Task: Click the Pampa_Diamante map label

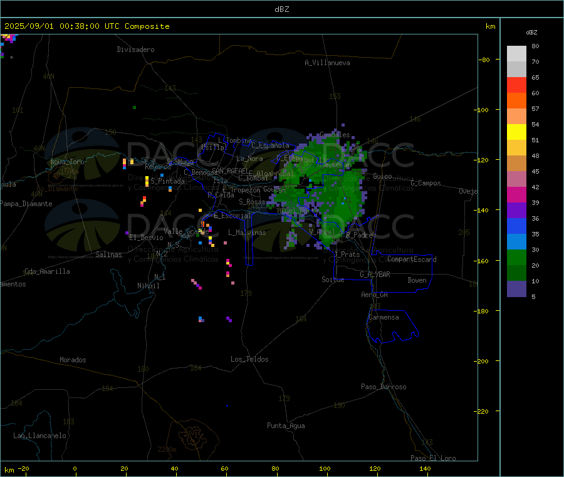Action: [26, 204]
